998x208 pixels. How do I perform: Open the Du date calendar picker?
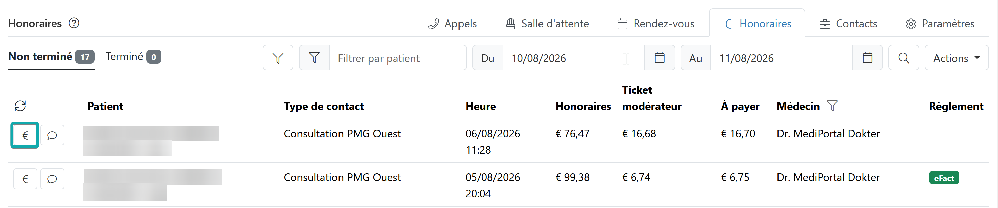pos(660,58)
